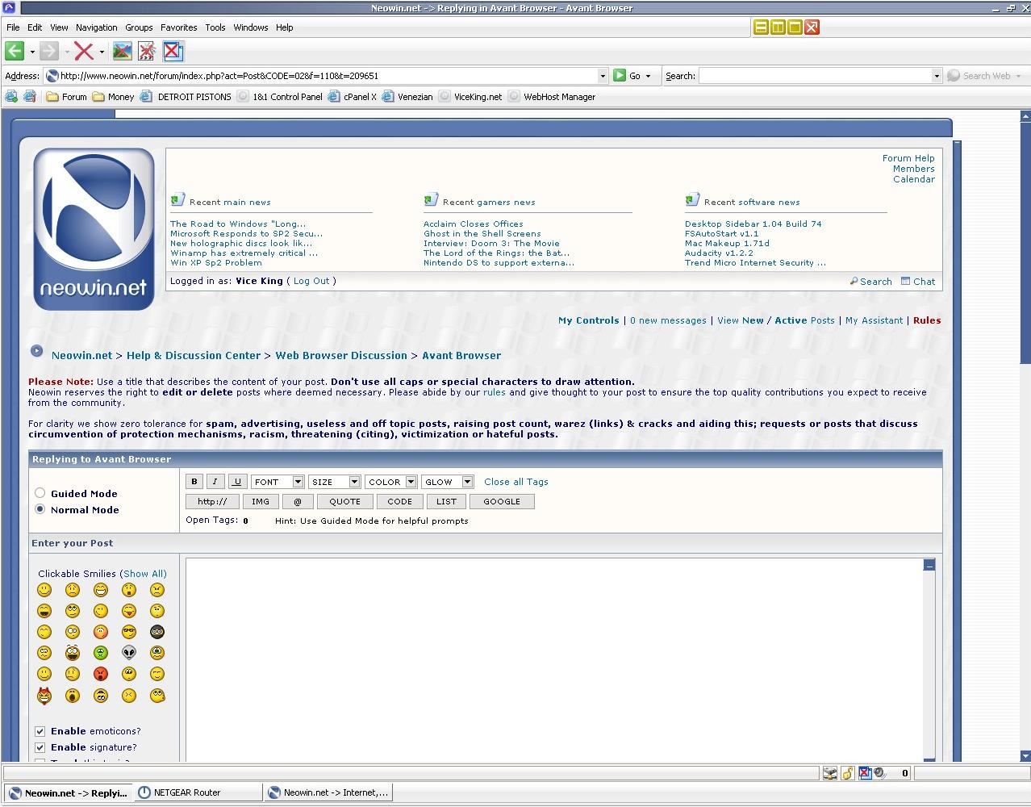Switch to the Neowin.net -> Internet tab

point(328,792)
